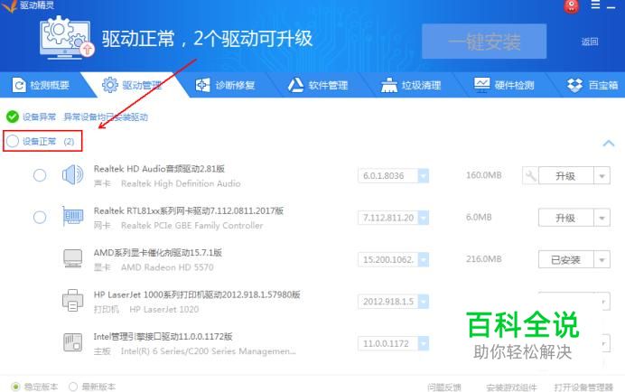Click the red mascot icon in title bar

click(571, 6)
